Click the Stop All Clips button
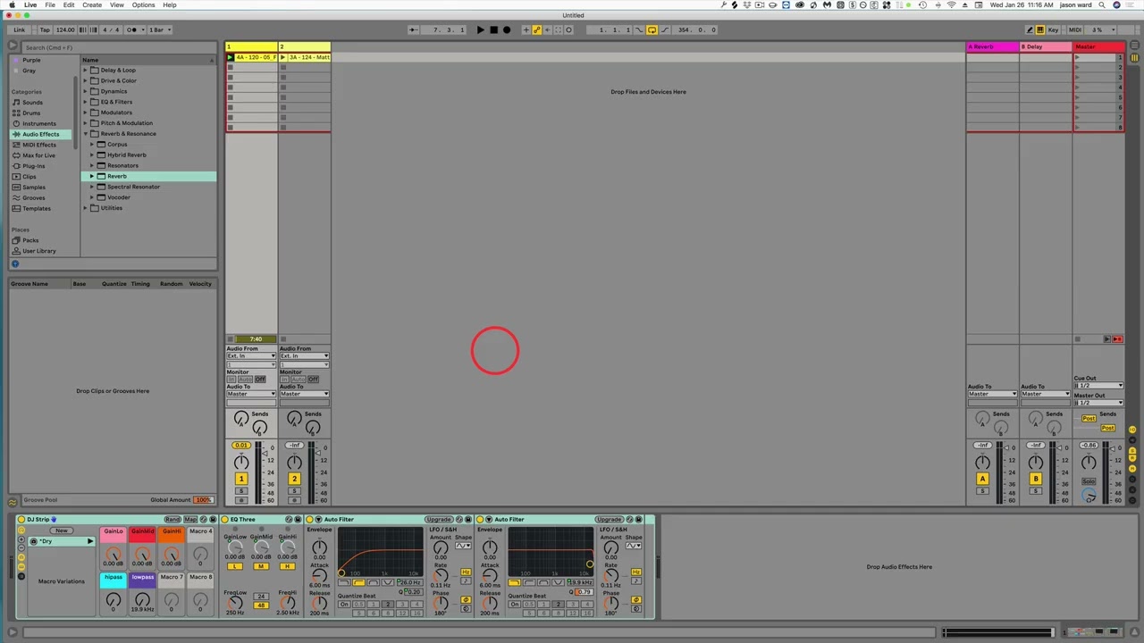Image resolution: width=1144 pixels, height=643 pixels. click(x=1077, y=339)
